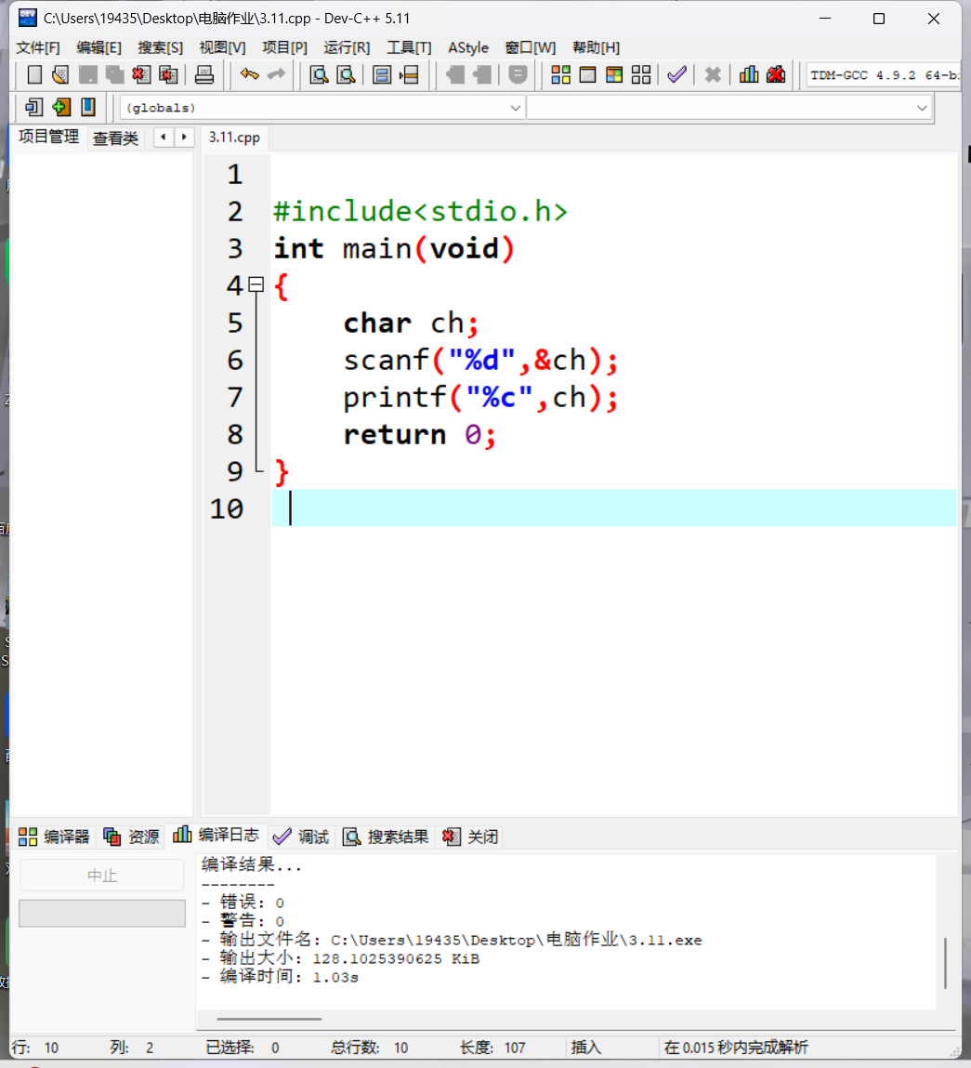Click the #include<stdio.h> line
Screen dimensions: 971x1068
click(420, 211)
